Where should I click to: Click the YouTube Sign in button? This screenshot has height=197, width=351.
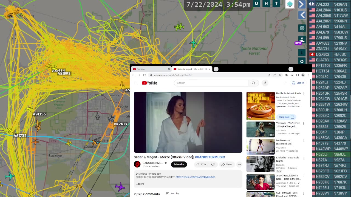click(x=298, y=83)
